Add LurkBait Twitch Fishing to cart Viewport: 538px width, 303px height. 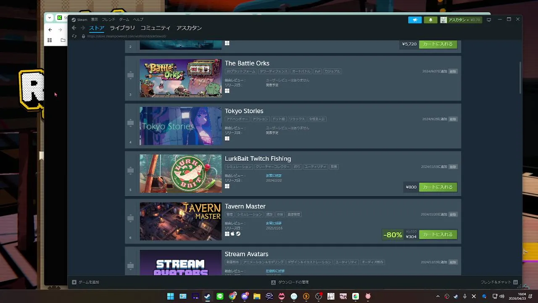(x=438, y=187)
